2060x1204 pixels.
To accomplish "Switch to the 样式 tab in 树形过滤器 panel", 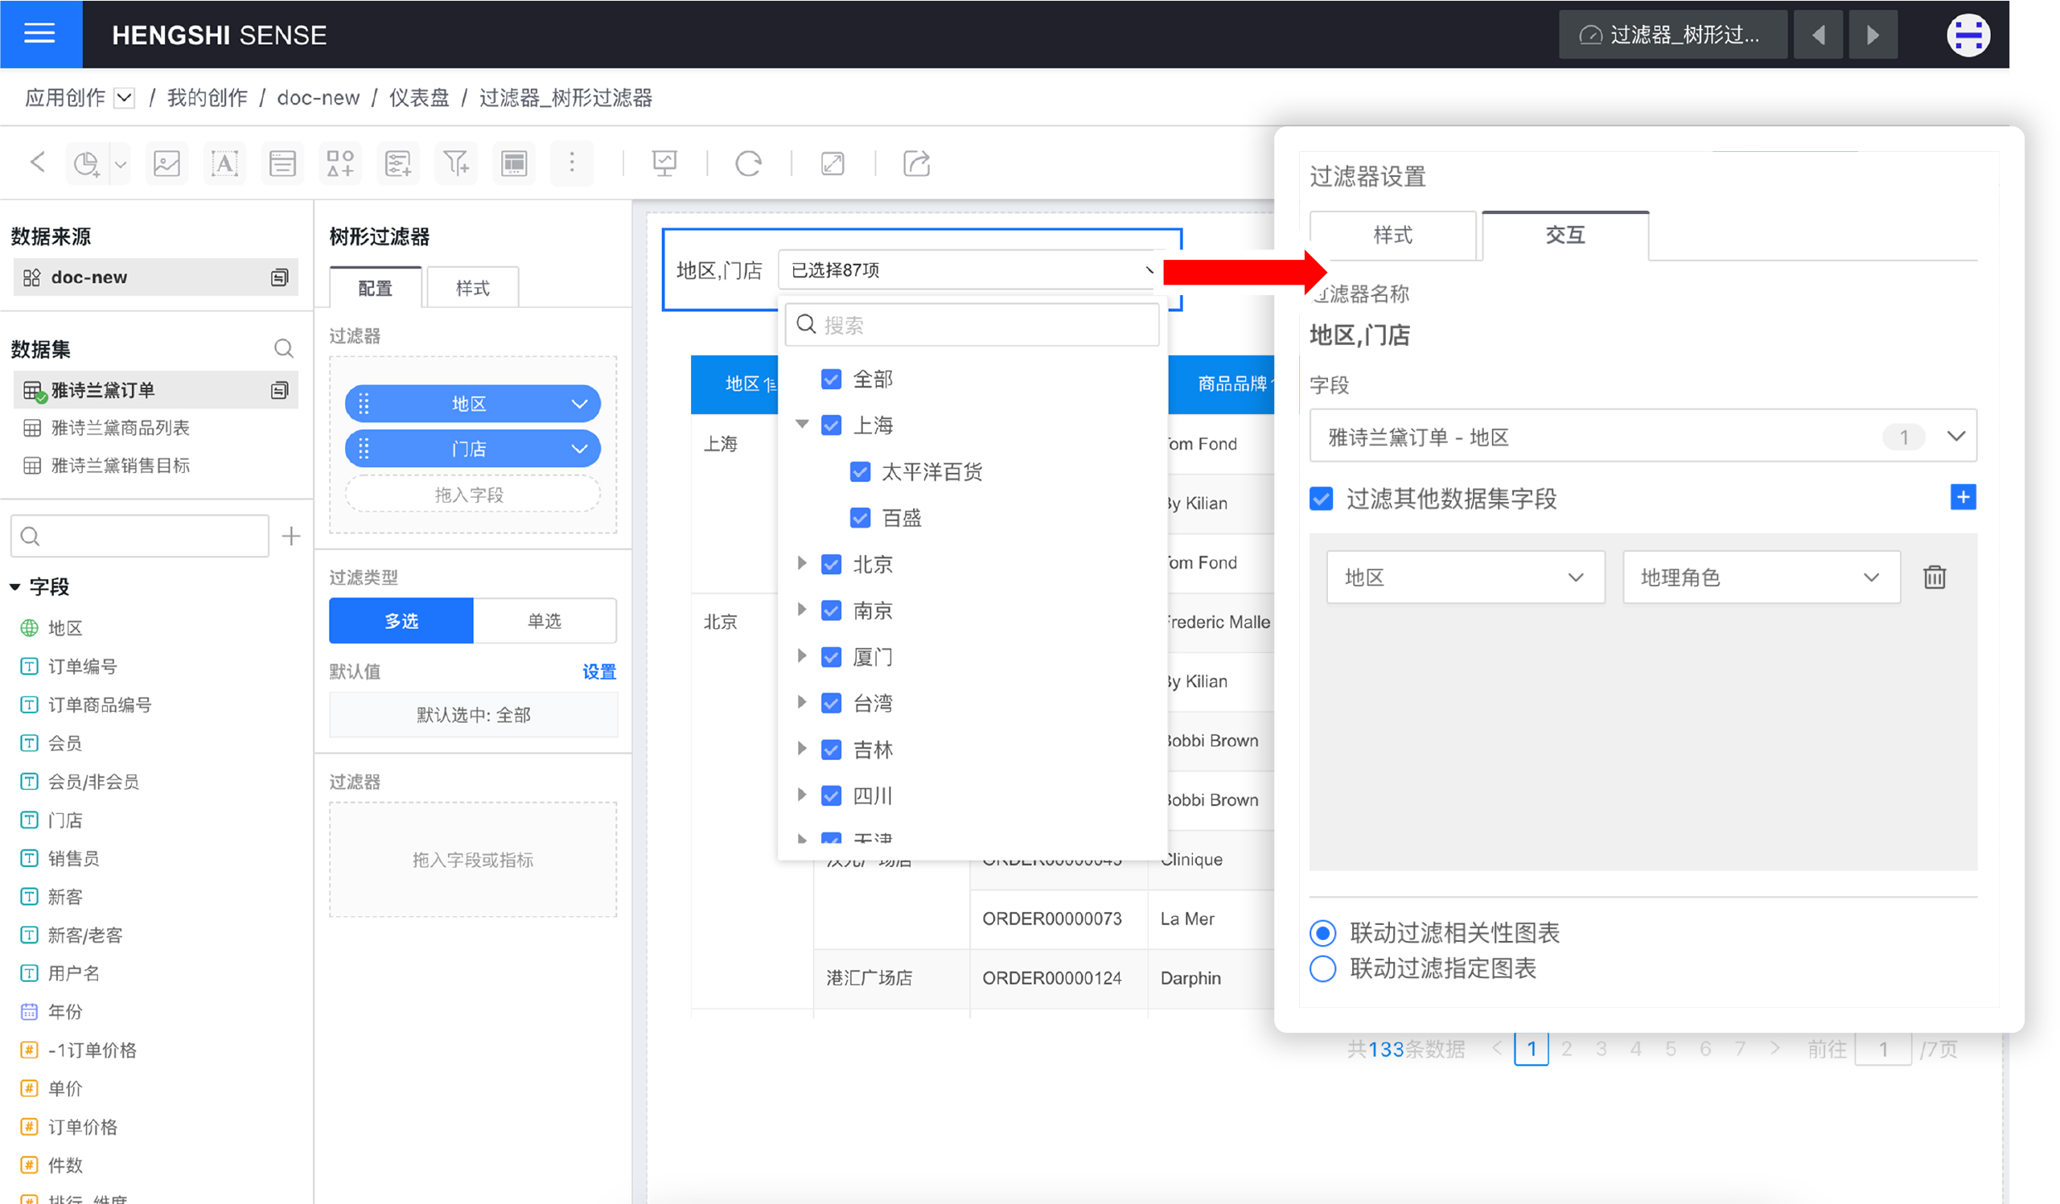I will pos(472,288).
